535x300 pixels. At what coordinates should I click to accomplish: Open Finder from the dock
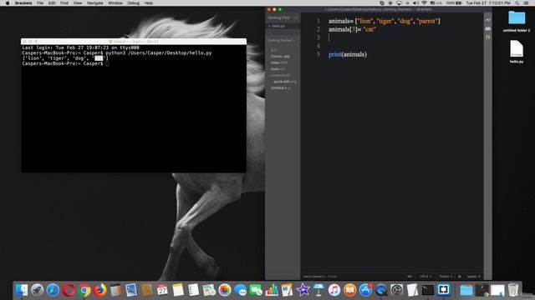tap(22, 290)
